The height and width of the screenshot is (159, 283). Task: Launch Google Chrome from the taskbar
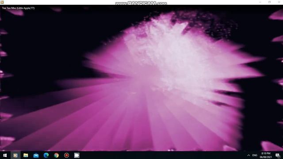pyautogui.click(x=56, y=155)
